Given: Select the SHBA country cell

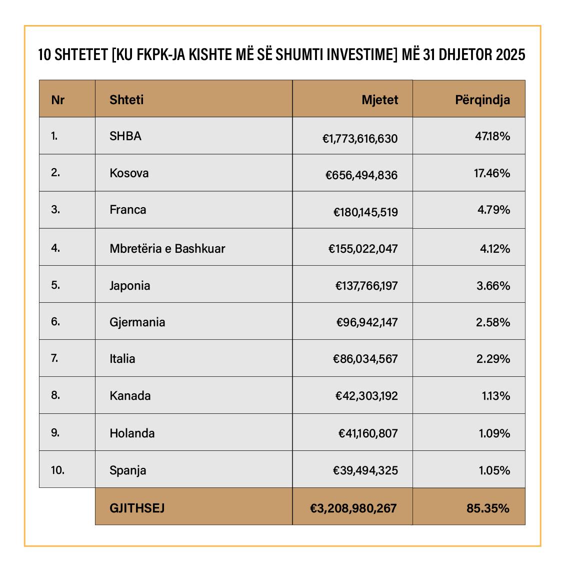Looking at the screenshot, I should pos(125,136).
